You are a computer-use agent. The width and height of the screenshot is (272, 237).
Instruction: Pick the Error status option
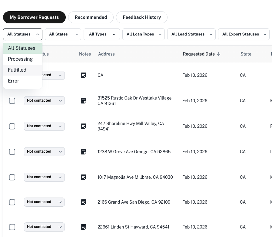(14, 81)
